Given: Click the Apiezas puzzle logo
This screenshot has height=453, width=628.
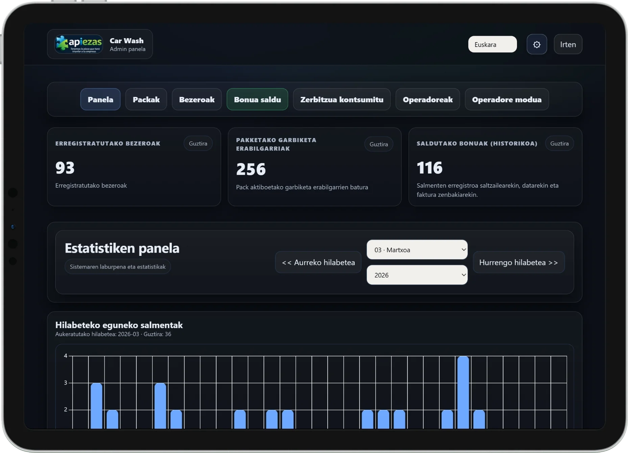Looking at the screenshot, I should tap(79, 44).
